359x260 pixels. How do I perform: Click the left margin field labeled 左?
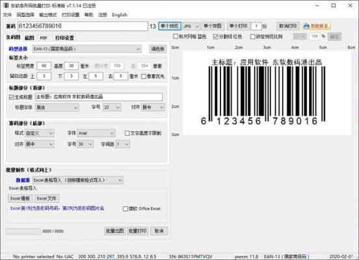click(x=96, y=76)
